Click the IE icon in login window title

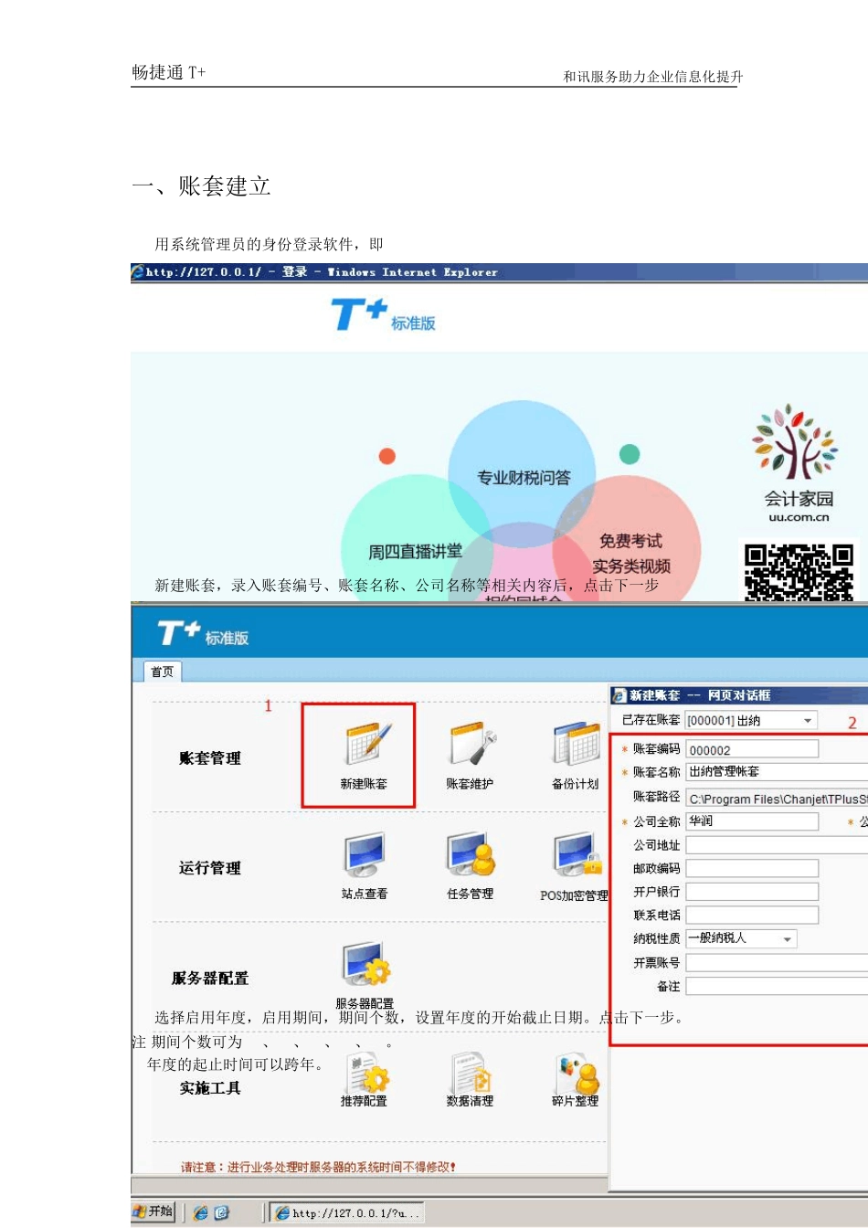tap(138, 271)
